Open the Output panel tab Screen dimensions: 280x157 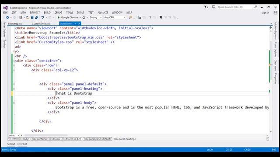coord(11,144)
